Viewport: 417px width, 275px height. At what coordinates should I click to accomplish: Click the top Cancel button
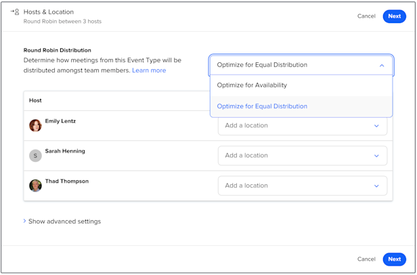tap(366, 16)
